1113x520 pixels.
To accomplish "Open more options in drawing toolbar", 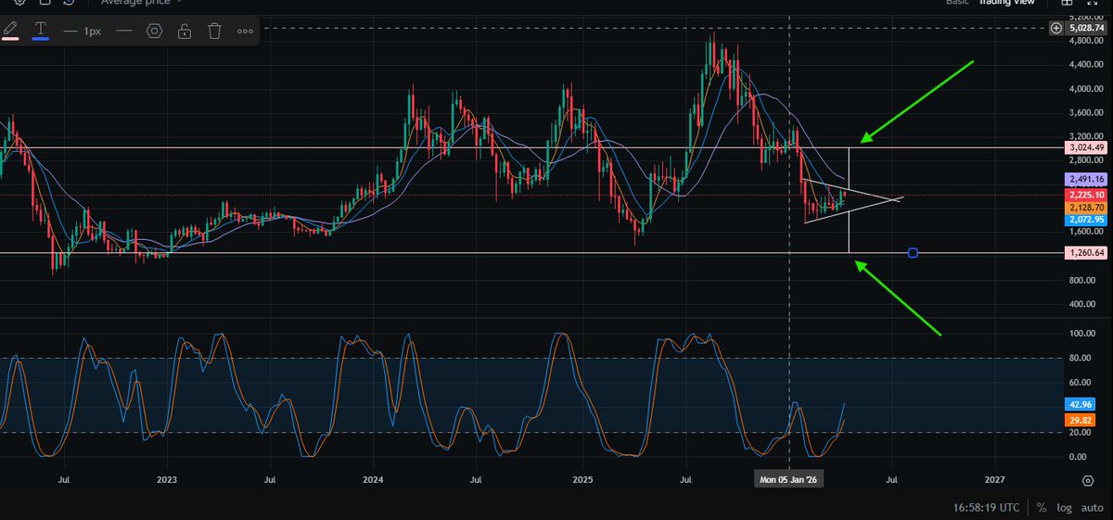I will [x=245, y=31].
